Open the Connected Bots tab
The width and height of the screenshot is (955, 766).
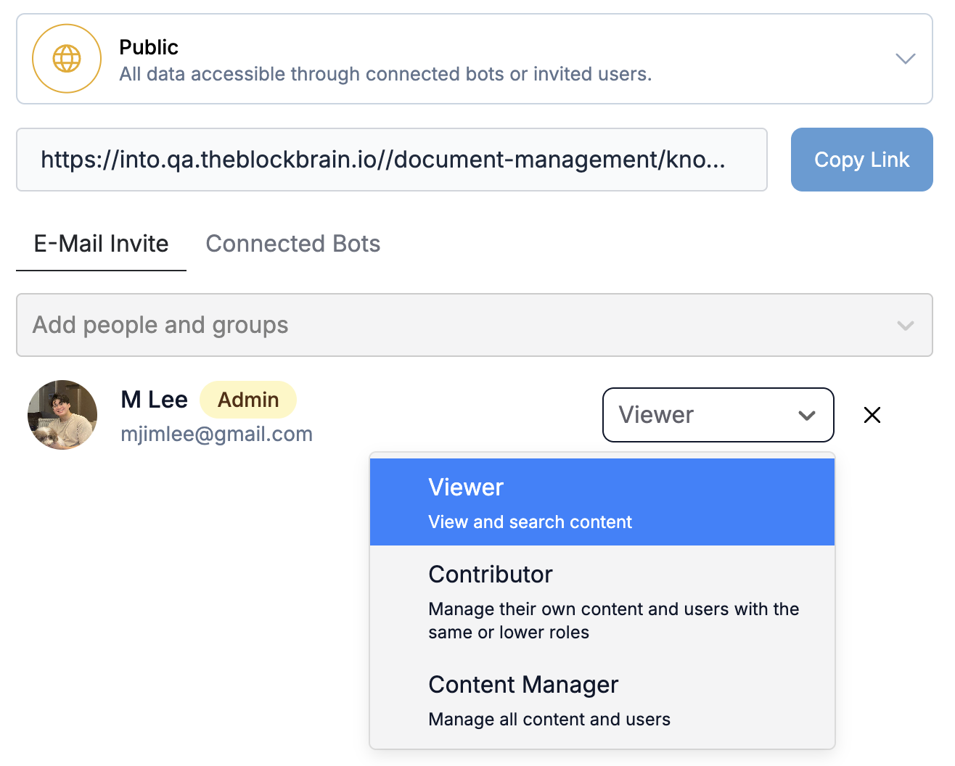(292, 244)
